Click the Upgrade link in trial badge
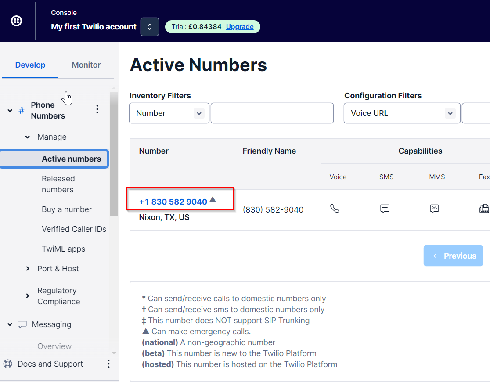The height and width of the screenshot is (382, 490). tap(240, 27)
